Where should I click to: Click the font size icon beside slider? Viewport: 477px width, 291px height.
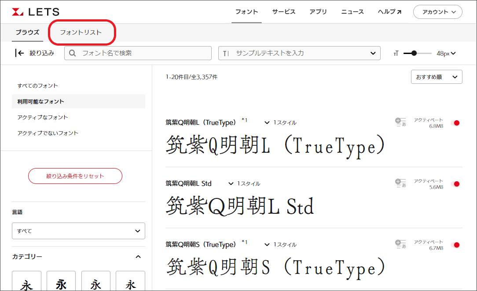(396, 54)
